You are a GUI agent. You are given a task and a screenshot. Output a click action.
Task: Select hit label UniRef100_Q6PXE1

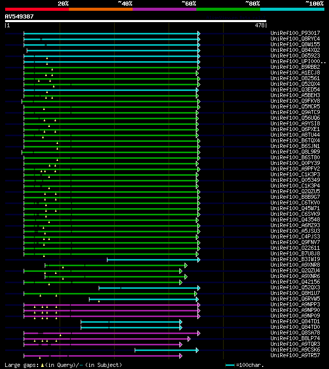(x=295, y=129)
